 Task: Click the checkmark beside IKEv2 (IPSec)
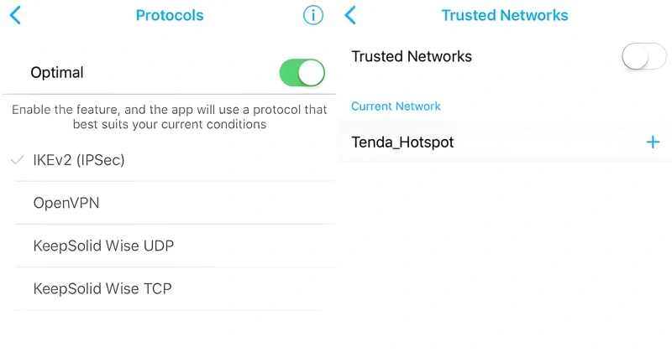click(18, 160)
